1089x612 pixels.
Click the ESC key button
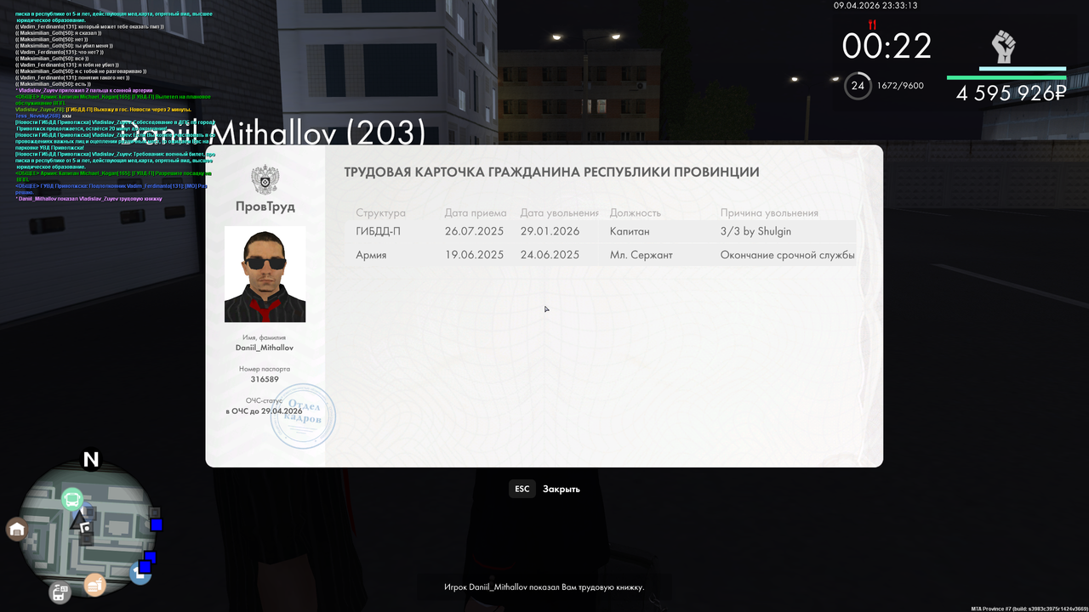tap(522, 489)
